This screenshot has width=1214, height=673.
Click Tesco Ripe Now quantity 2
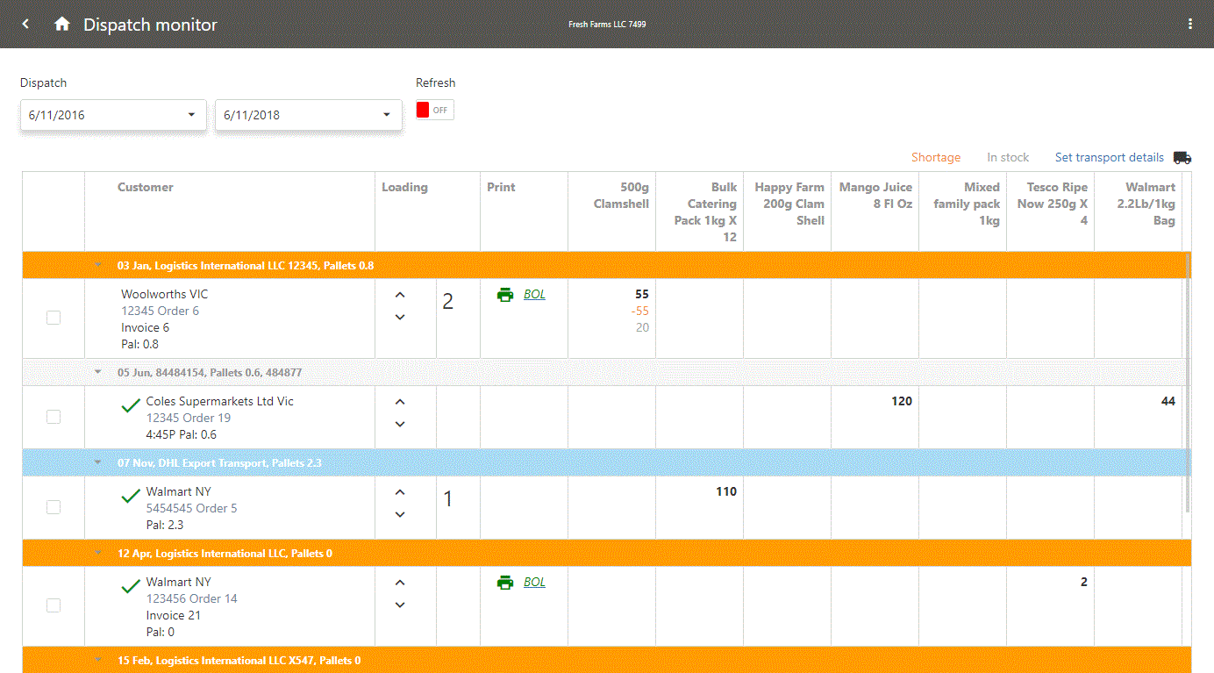pos(1084,583)
